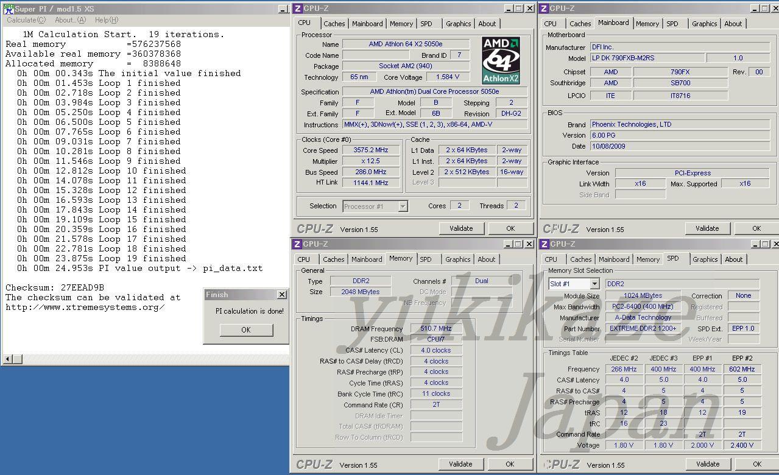The width and height of the screenshot is (779, 475).
Task: Click the xtremesystems.org URL text
Action: [x=85, y=307]
